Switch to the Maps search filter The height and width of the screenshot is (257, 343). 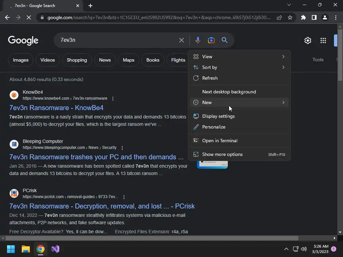pyautogui.click(x=128, y=60)
